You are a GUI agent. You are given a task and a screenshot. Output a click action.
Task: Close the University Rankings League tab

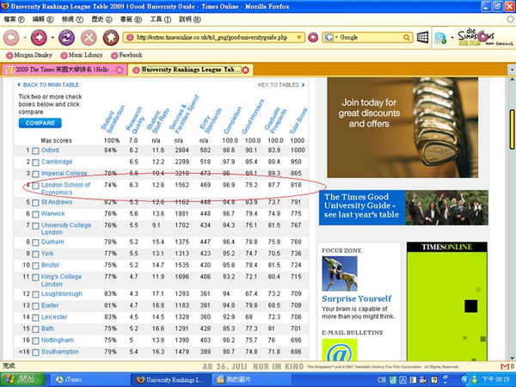(x=245, y=70)
